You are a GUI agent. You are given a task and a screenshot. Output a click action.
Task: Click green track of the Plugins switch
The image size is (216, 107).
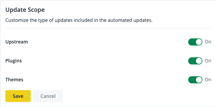pyautogui.click(x=192, y=61)
